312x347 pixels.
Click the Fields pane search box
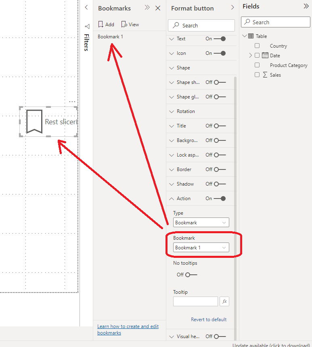tap(275, 22)
